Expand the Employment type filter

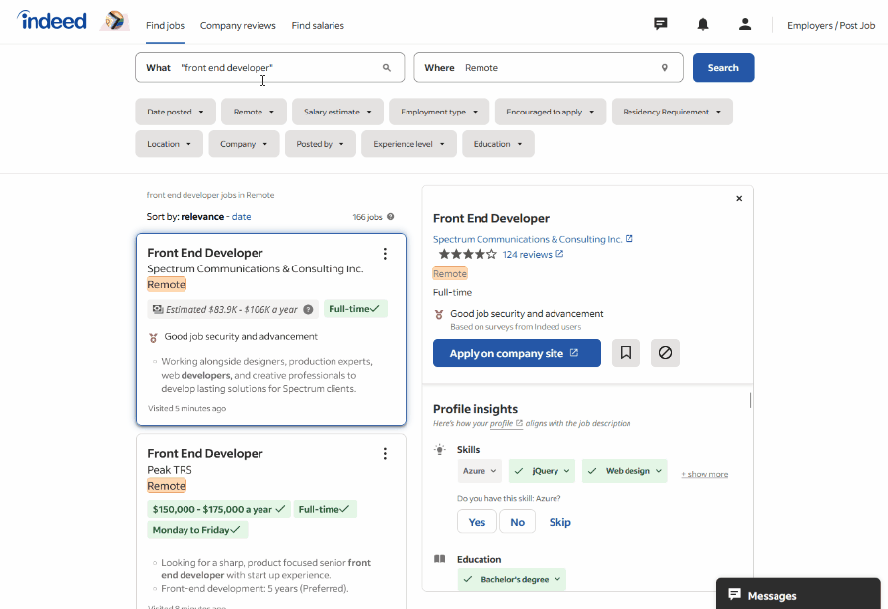[439, 112]
